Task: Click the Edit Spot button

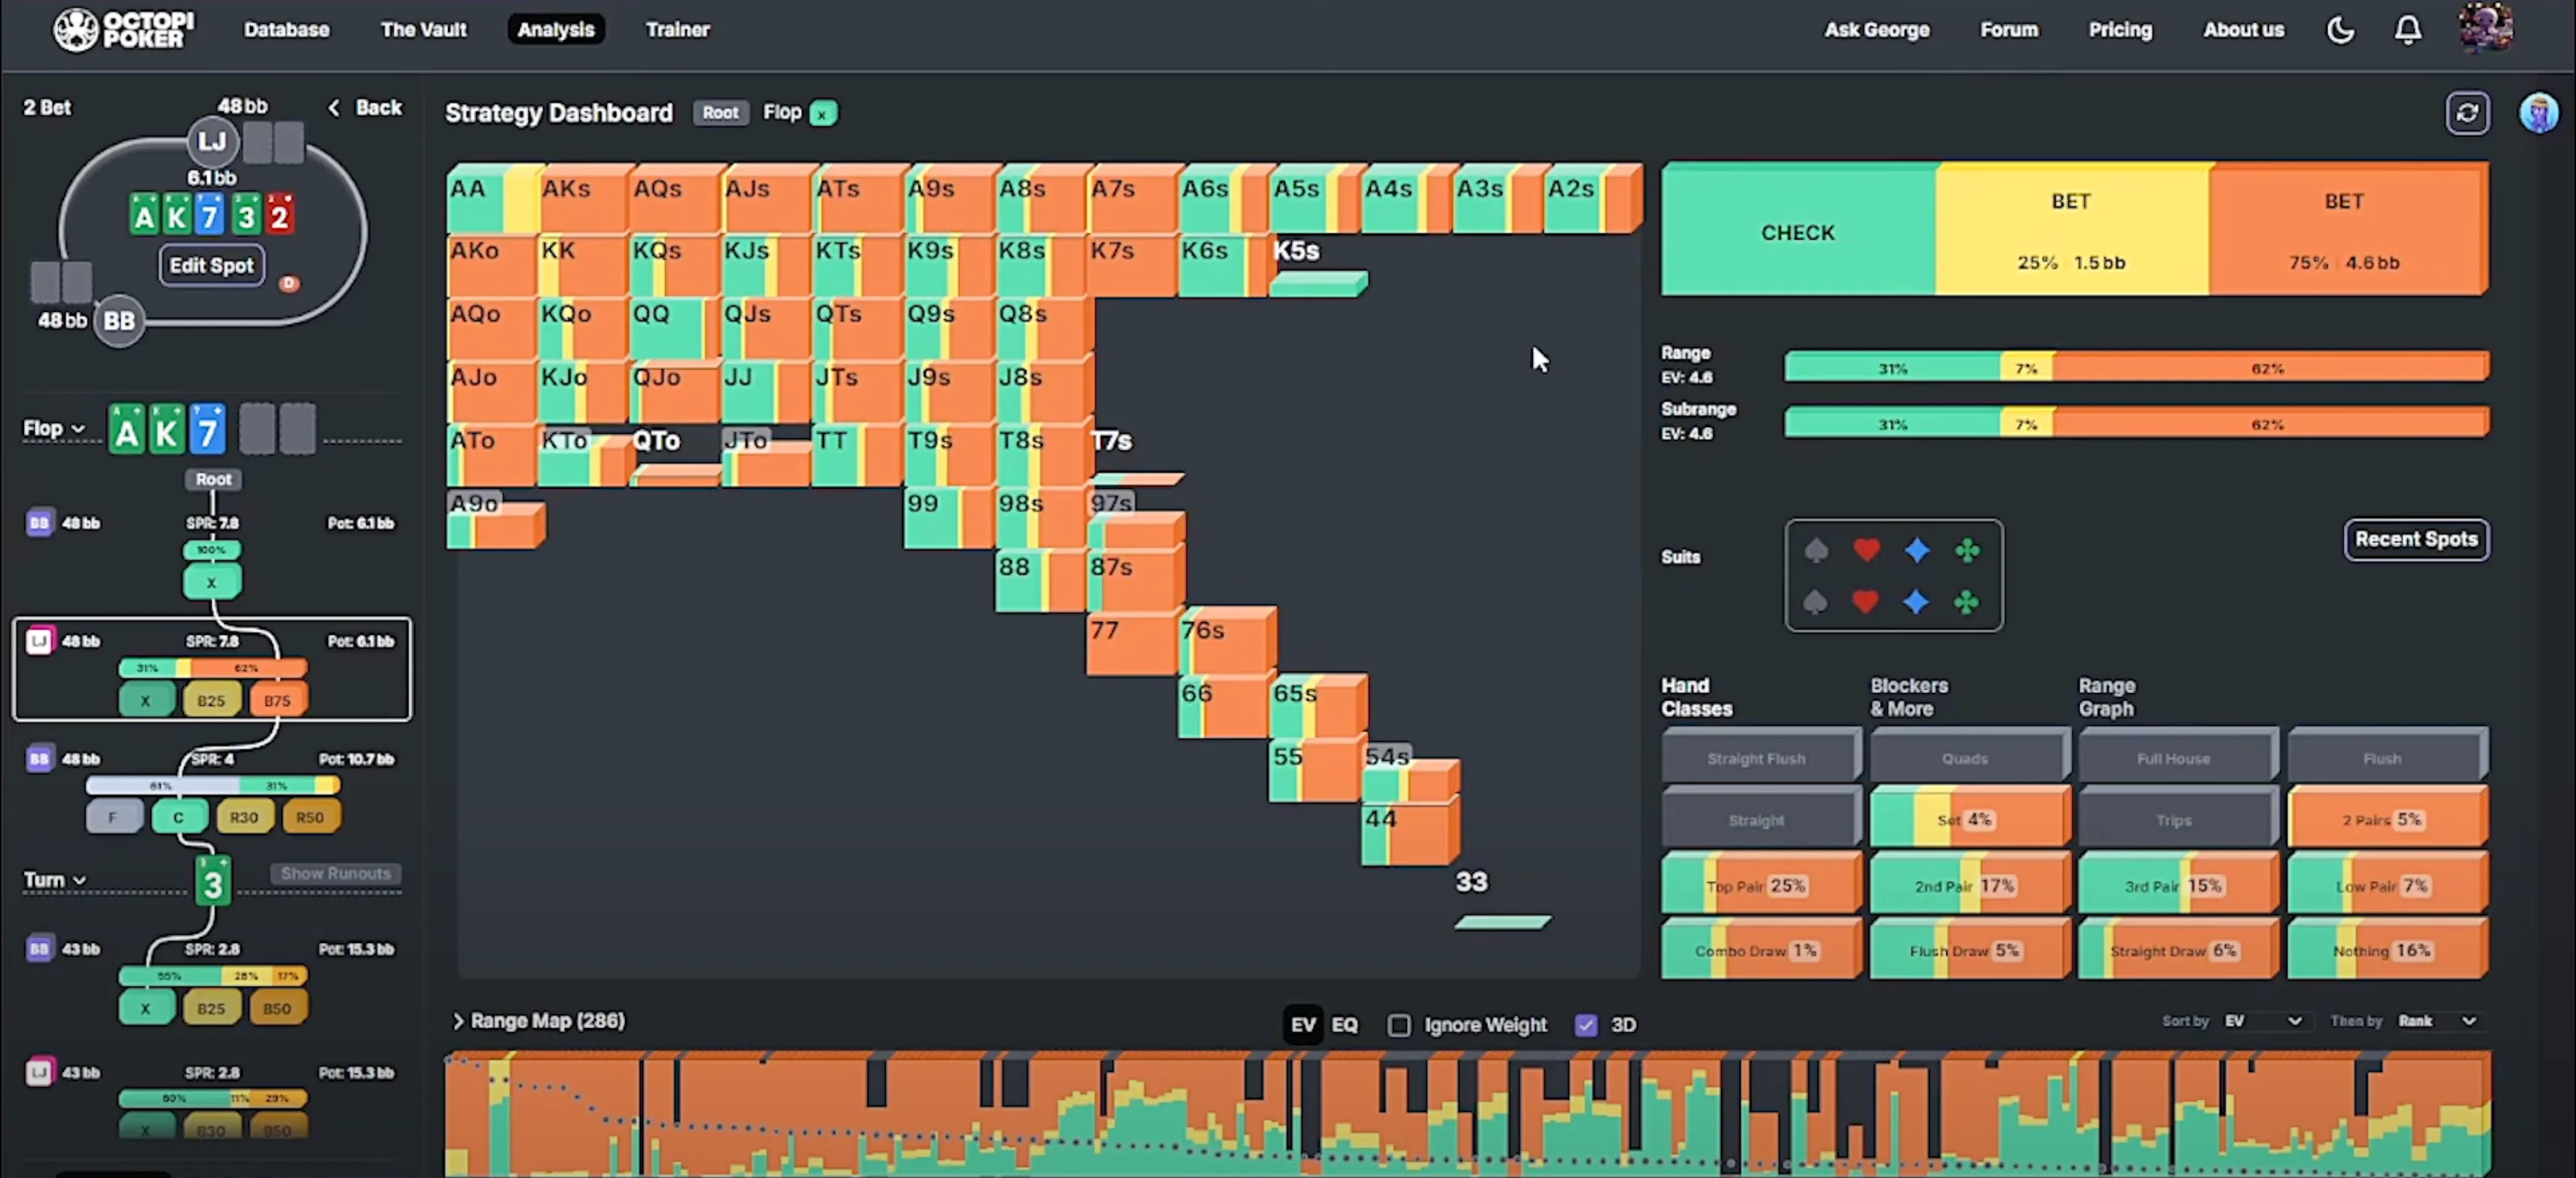Action: (x=211, y=266)
